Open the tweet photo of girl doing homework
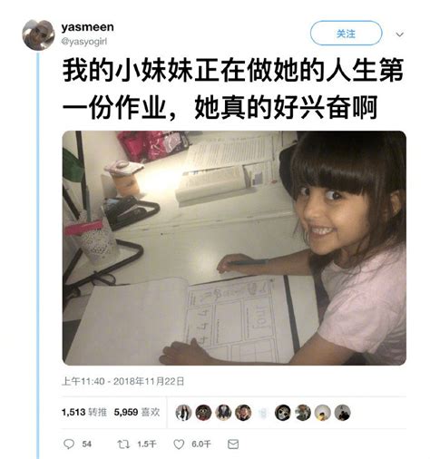This screenshot has width=430, height=459. coord(234,248)
